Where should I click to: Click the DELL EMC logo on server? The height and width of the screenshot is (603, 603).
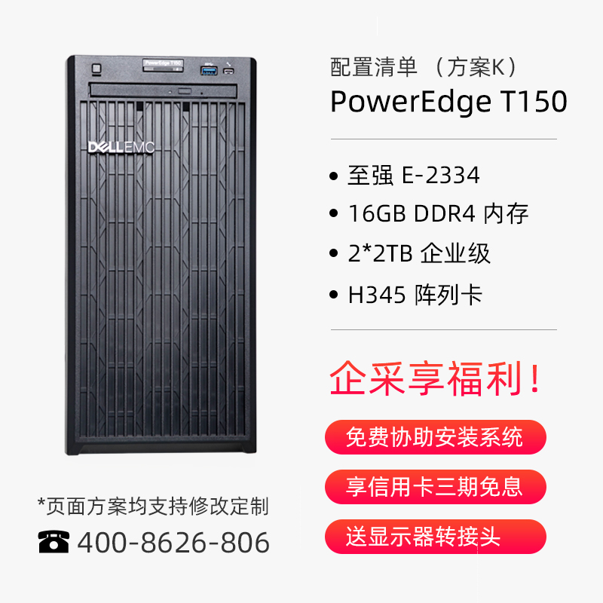click(121, 147)
